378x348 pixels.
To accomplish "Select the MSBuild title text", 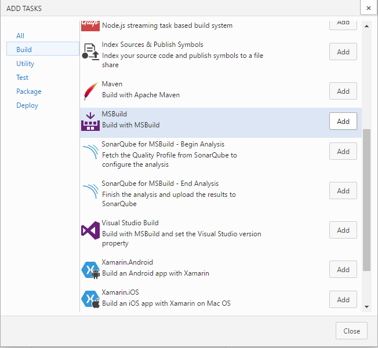I will (x=114, y=114).
